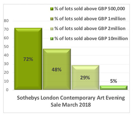Click the 29% data label
This screenshot has height=117, width=133.
85,78
